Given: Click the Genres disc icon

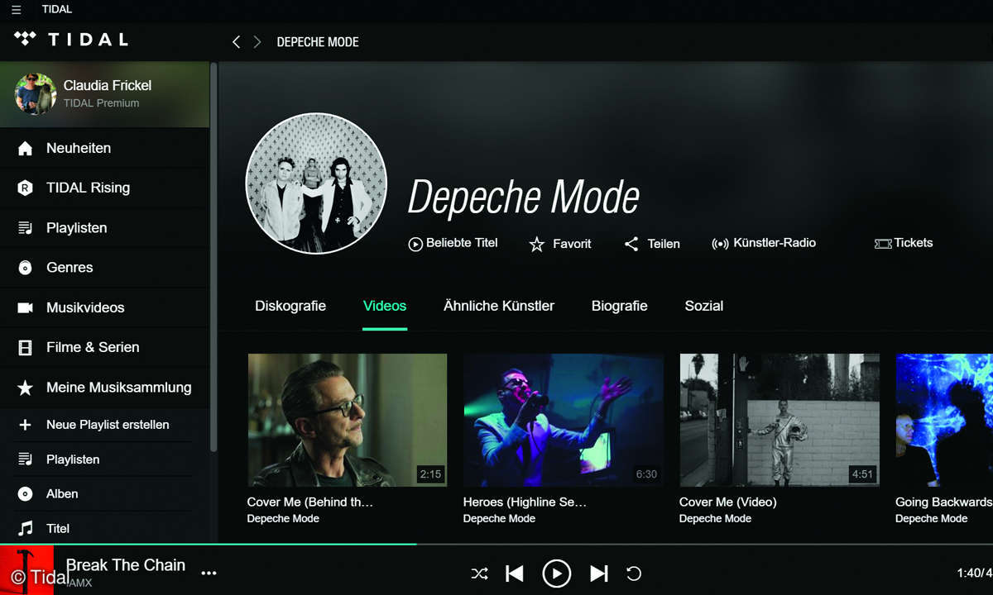Looking at the screenshot, I should (x=26, y=268).
